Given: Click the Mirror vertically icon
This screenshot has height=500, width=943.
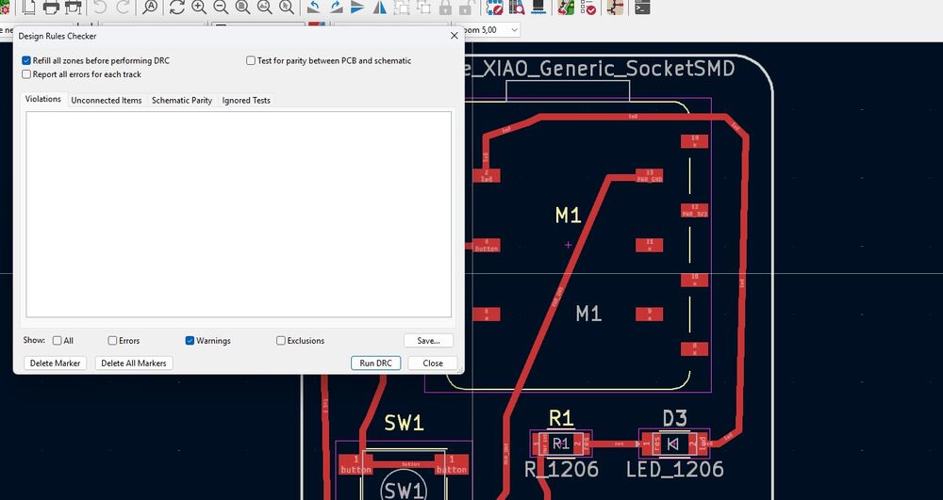Looking at the screenshot, I should point(357,8).
